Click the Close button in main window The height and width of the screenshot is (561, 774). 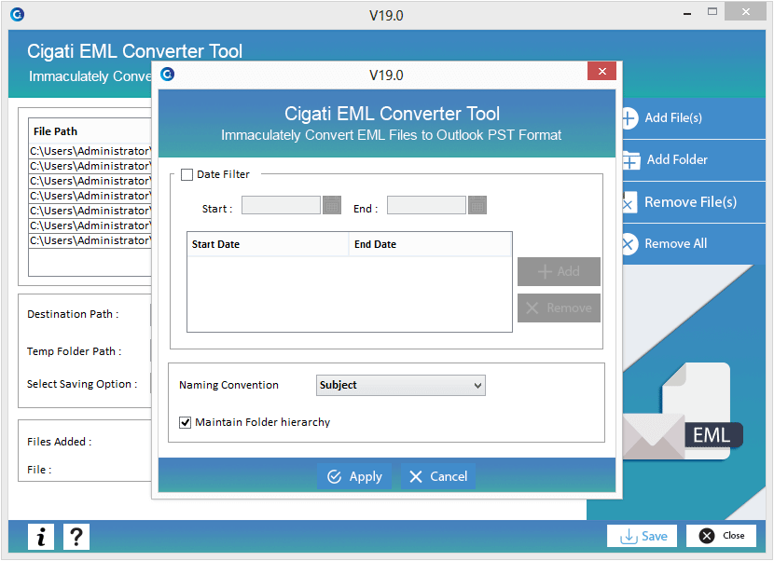point(721,536)
